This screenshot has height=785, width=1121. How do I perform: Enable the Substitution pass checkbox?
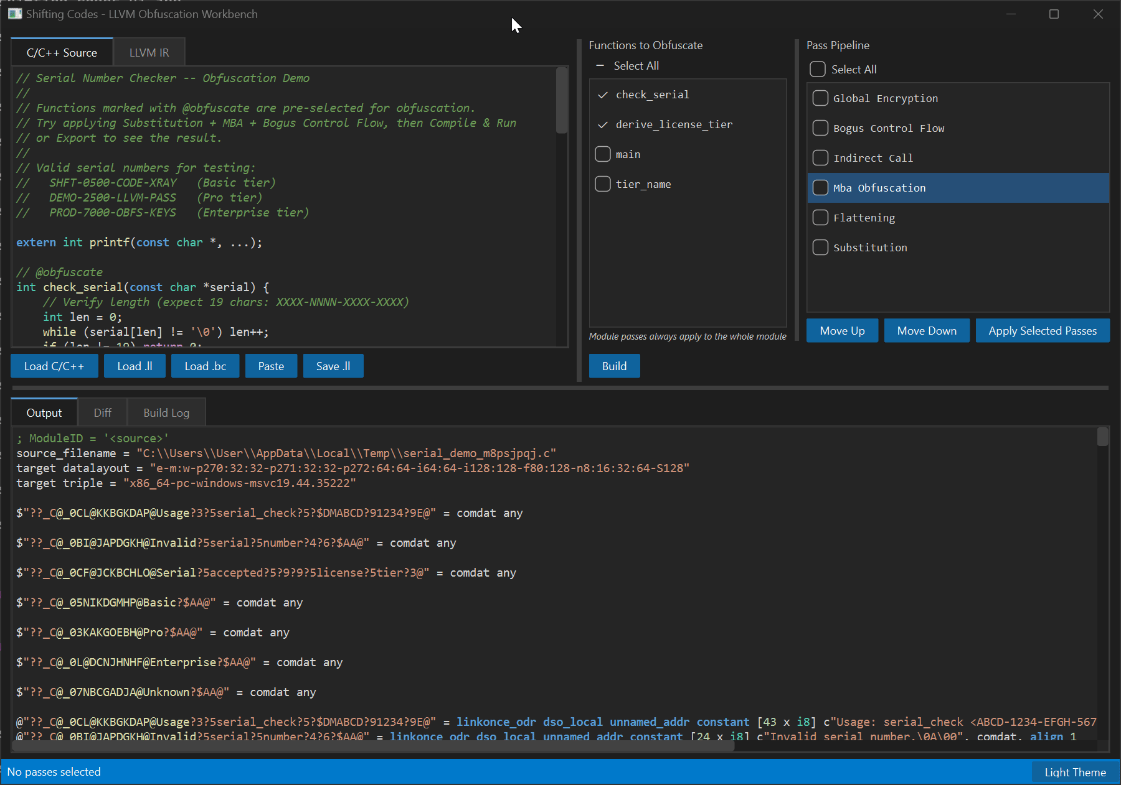click(821, 248)
